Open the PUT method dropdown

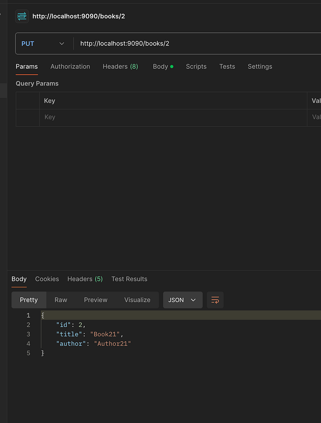pos(43,44)
